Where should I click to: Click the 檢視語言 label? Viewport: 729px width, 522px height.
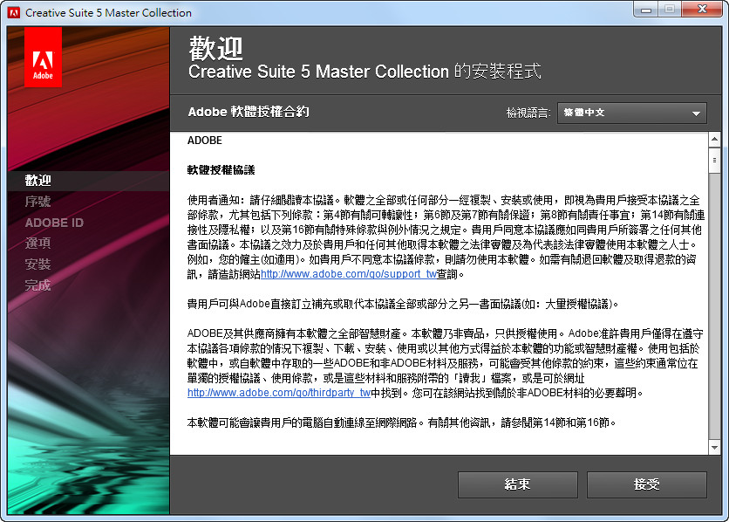(x=528, y=113)
